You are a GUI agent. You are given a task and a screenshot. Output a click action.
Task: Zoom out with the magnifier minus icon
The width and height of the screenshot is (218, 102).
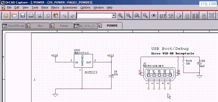click(x=129, y=15)
